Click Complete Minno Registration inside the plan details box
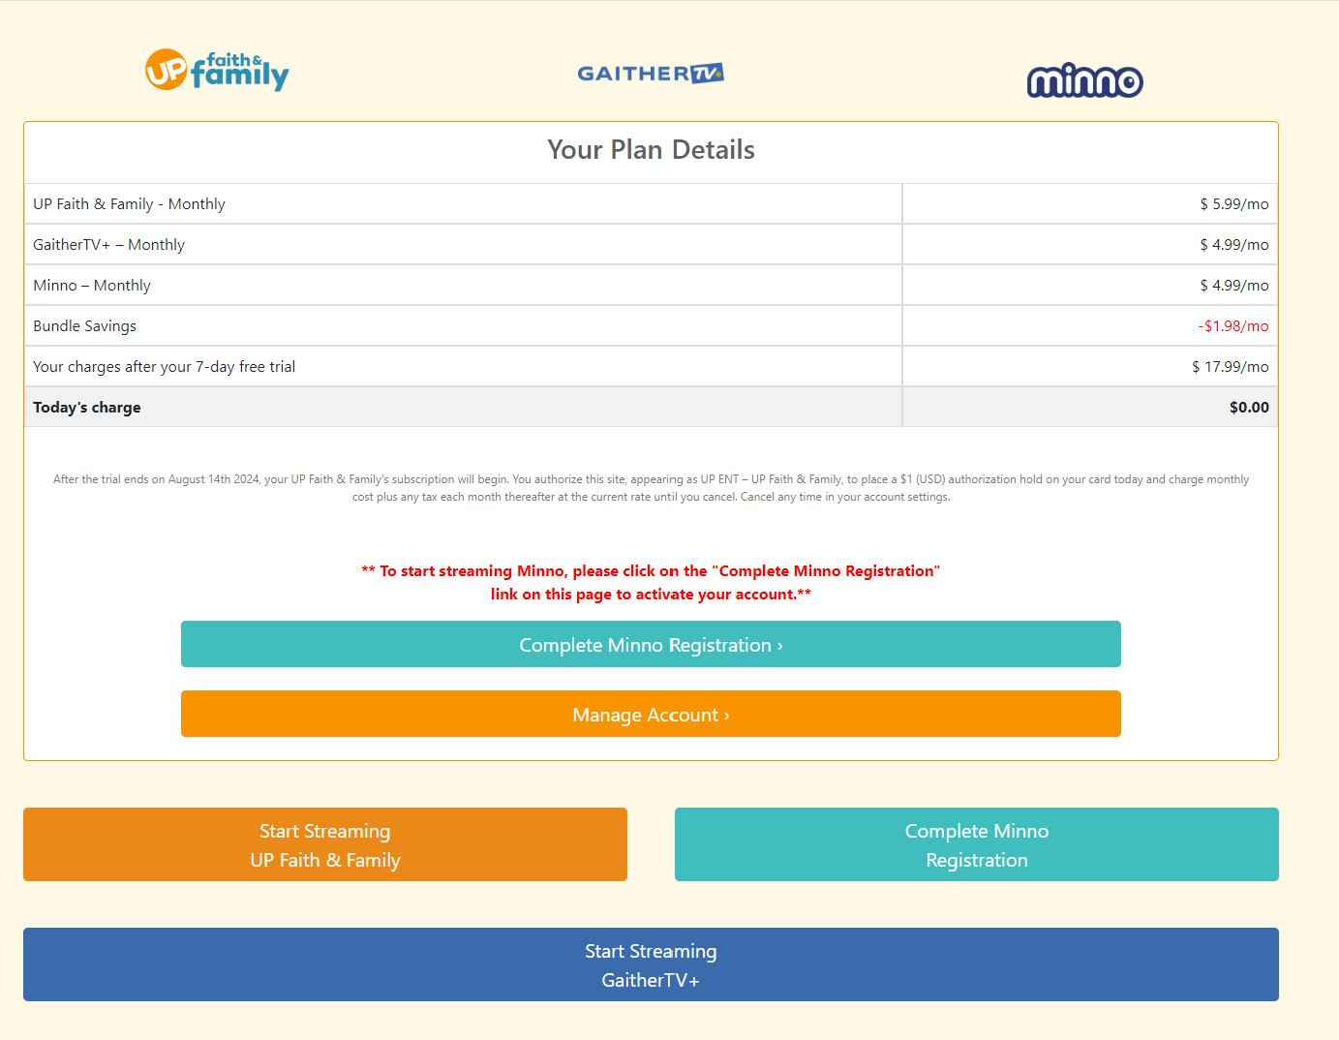Image resolution: width=1339 pixels, height=1040 pixels. (651, 645)
